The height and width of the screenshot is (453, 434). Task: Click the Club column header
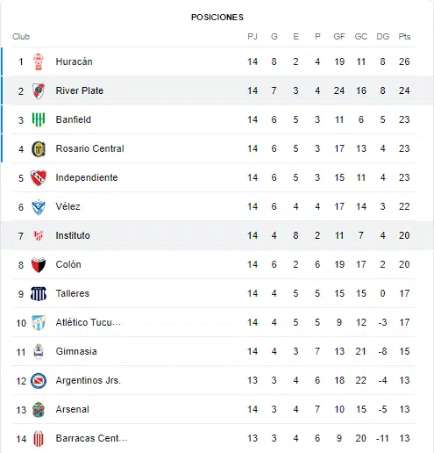click(x=21, y=37)
